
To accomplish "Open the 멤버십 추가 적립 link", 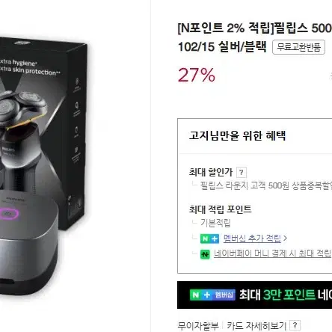I will (252, 239).
